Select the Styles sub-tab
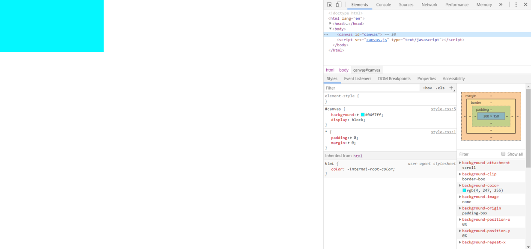 tap(332, 78)
